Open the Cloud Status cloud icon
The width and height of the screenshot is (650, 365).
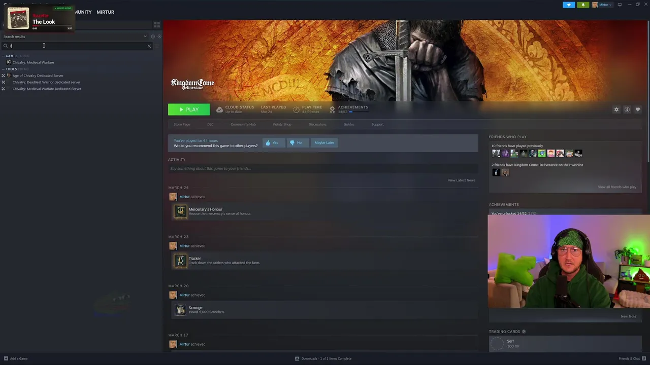[x=219, y=109]
